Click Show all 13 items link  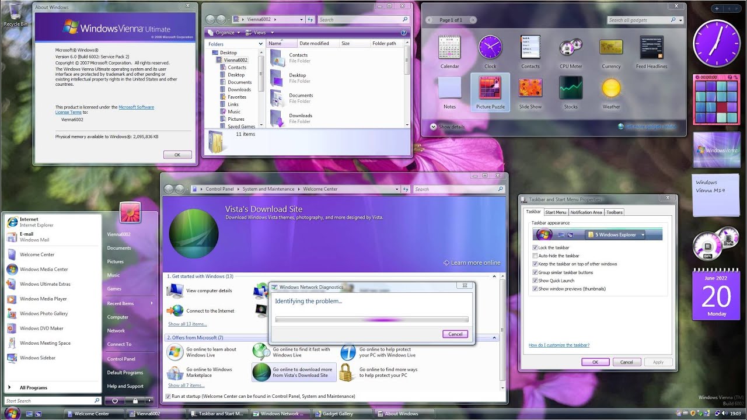[187, 324]
